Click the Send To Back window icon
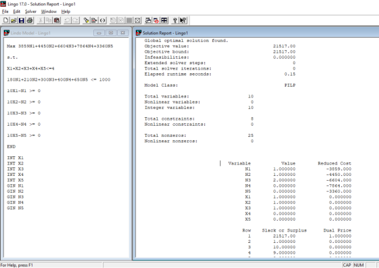 pos(148,20)
